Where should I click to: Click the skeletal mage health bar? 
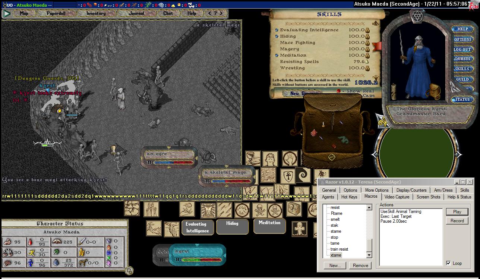point(227,176)
